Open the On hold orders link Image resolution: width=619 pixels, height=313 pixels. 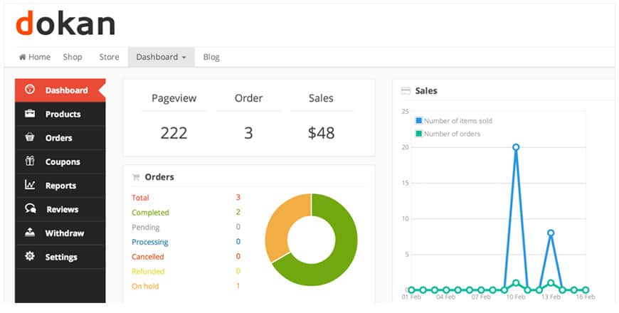click(x=145, y=286)
